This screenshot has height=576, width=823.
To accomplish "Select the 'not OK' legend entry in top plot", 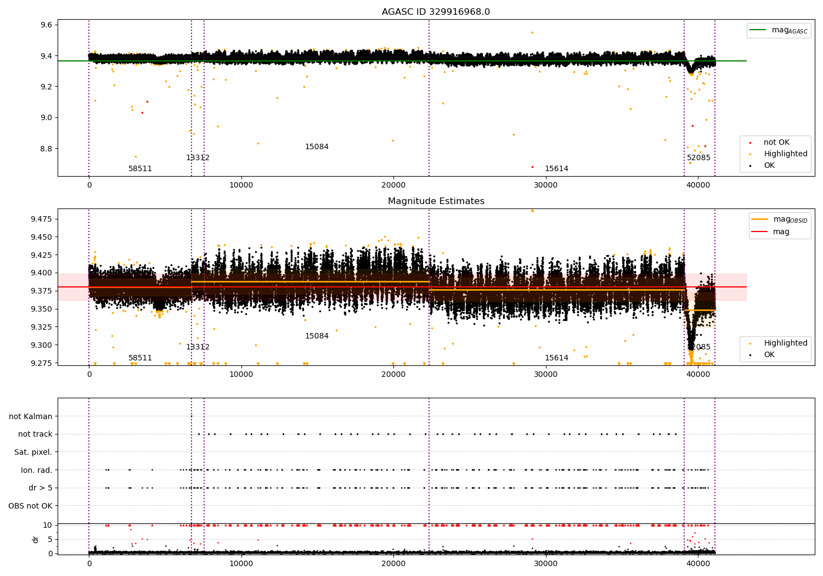I will (x=776, y=143).
